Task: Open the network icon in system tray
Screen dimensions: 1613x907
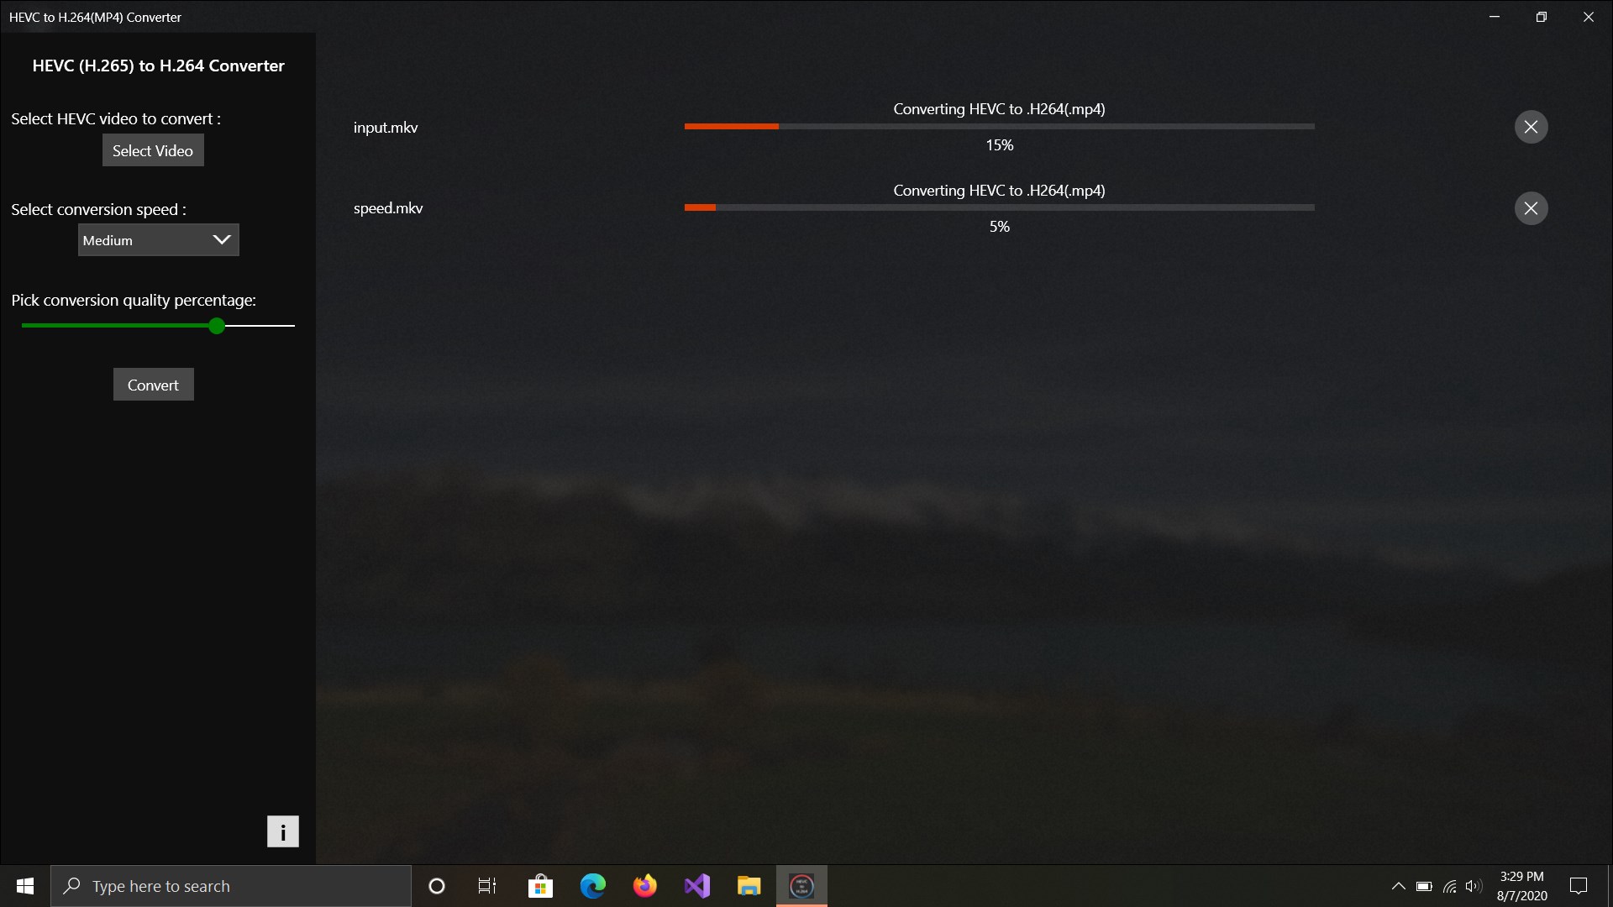Action: point(1450,886)
